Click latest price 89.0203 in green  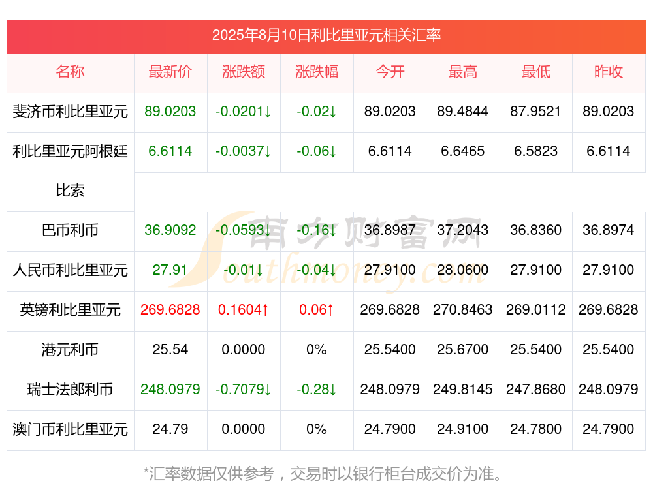click(170, 111)
